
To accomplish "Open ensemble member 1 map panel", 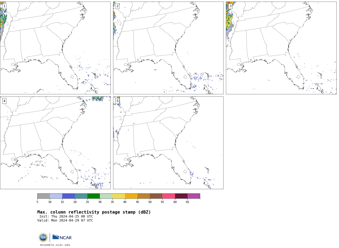I will click(55, 48).
